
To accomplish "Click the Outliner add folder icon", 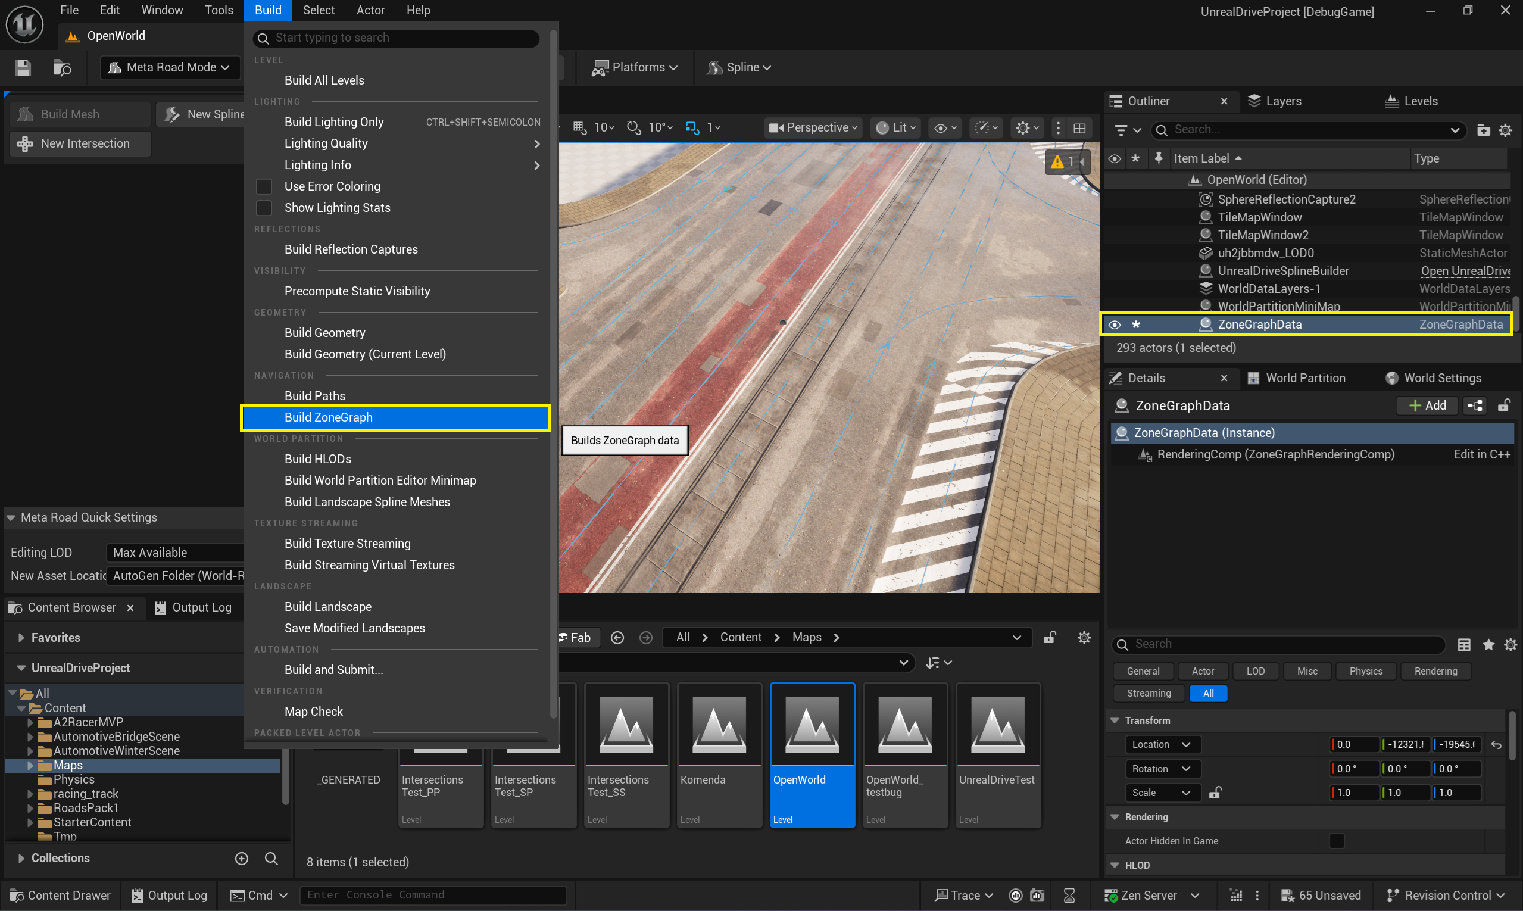I will click(x=1483, y=130).
